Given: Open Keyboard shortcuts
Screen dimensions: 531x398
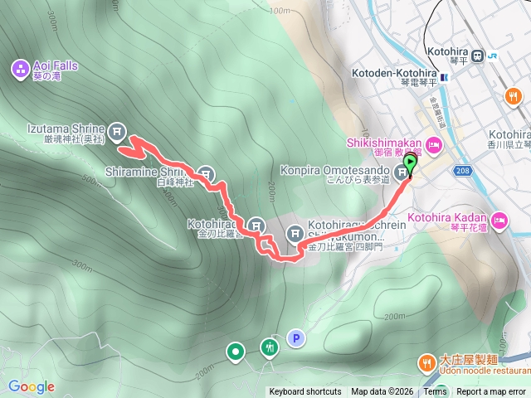Looking at the screenshot, I should (x=305, y=392).
